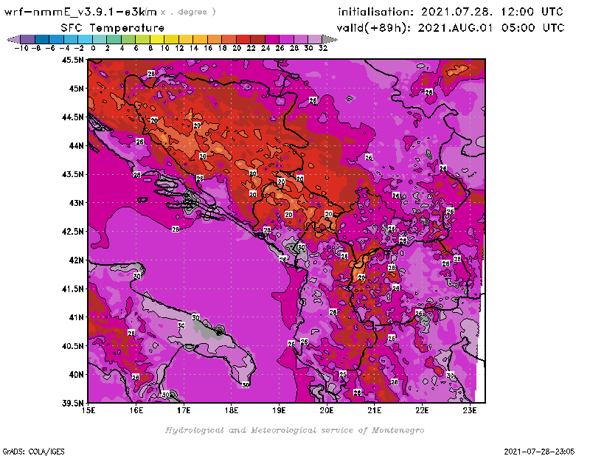The image size is (590, 456).
Task: Select the 22E longitude label
Action: [422, 410]
